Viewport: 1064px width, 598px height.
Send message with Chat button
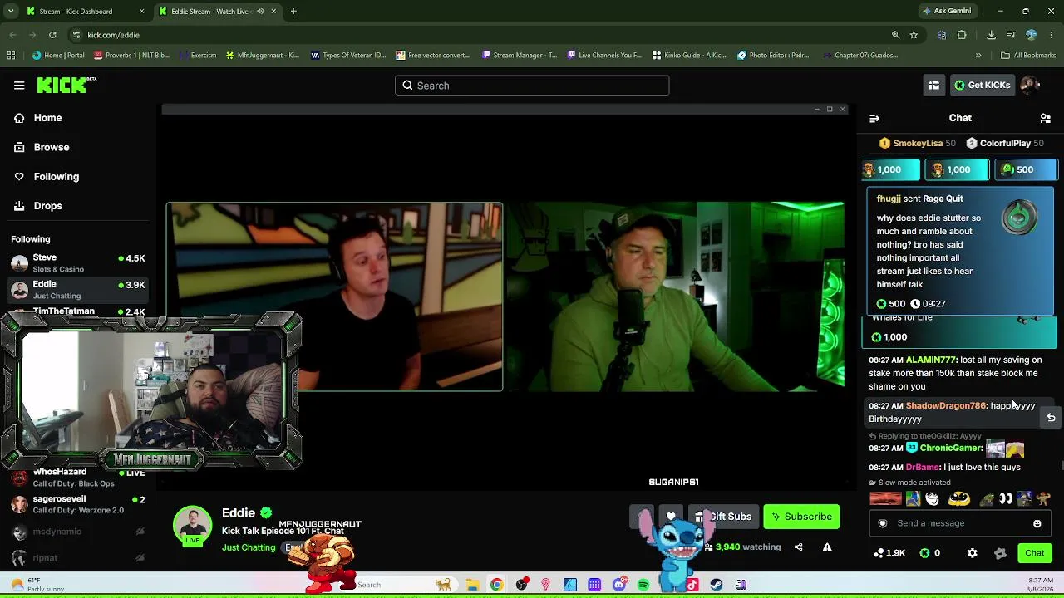click(x=1035, y=553)
